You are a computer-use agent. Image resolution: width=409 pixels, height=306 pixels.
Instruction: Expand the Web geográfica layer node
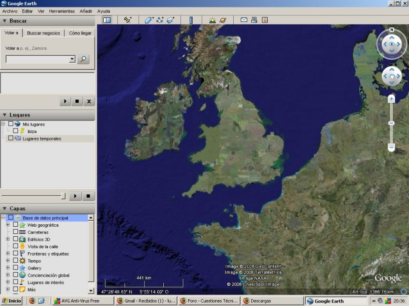pyautogui.click(x=8, y=225)
